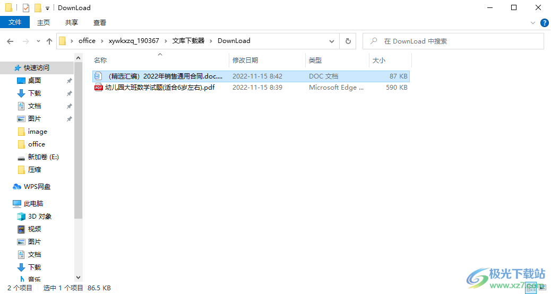Click DownLoad in the address path
This screenshot has height=294, width=551.
click(234, 41)
